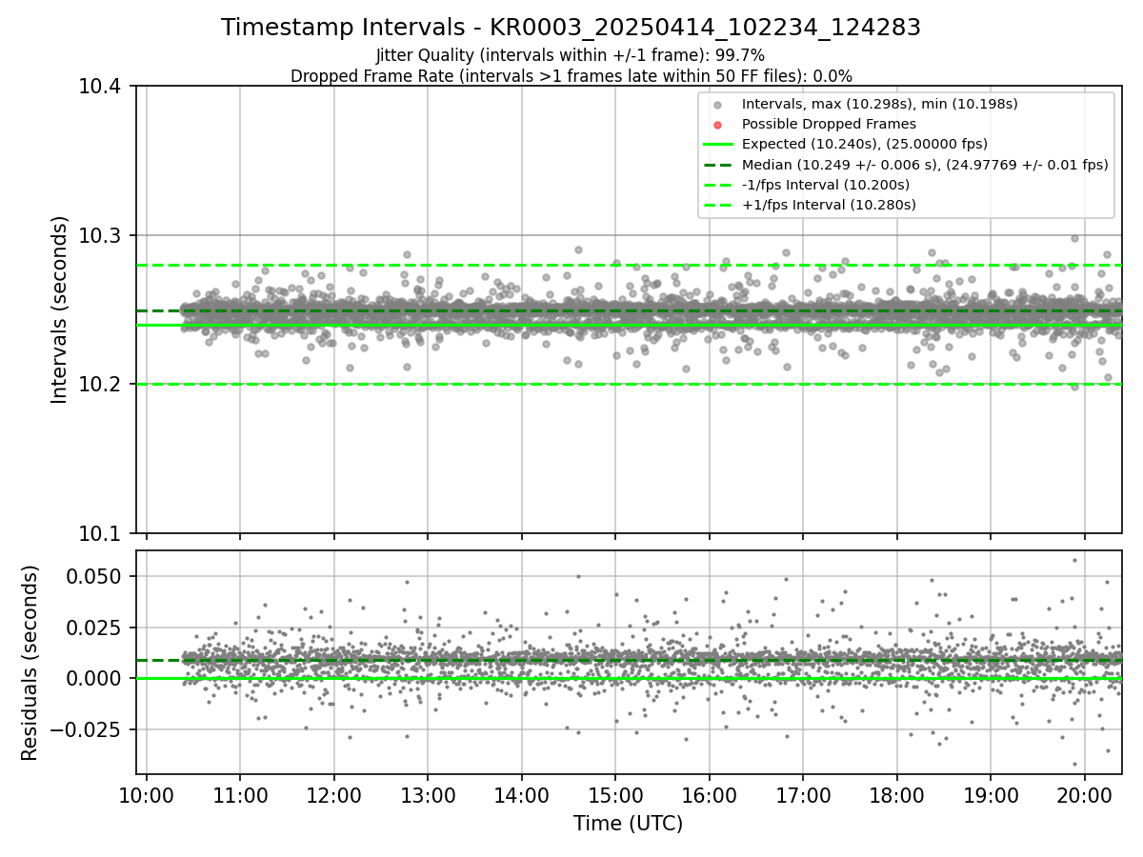Click the x-axis tick label '16:00'
The height and width of the screenshot is (857, 1143).
click(709, 795)
